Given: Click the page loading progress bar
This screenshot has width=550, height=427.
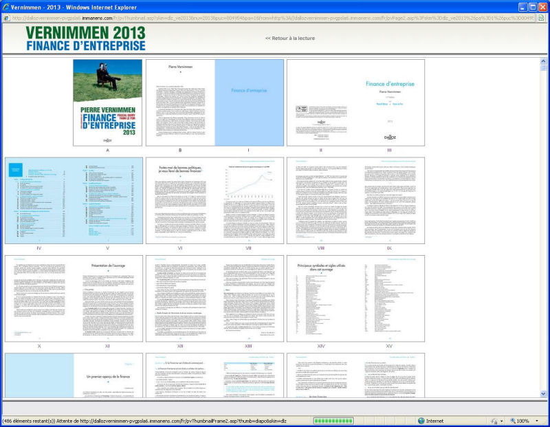Looking at the screenshot, I should point(333,421).
